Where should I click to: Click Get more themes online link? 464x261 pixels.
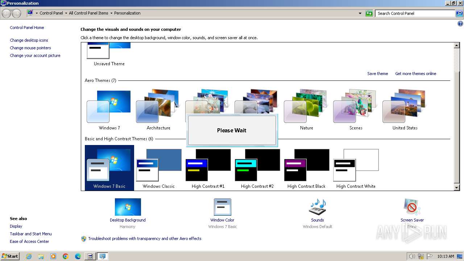[415, 74]
